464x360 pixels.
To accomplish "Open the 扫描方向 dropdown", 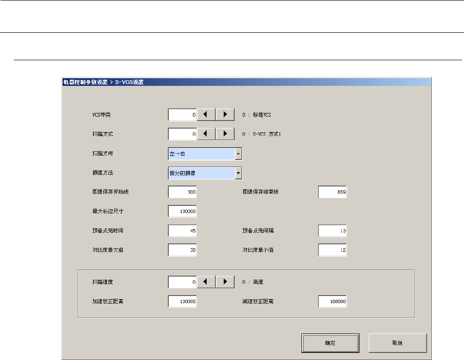I will (x=238, y=154).
